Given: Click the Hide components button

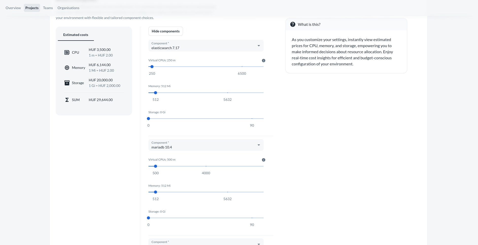Looking at the screenshot, I should pos(165,31).
